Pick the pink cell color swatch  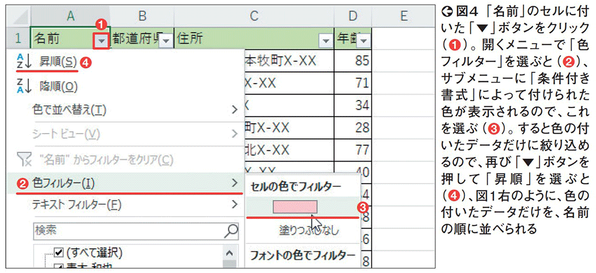295,207
